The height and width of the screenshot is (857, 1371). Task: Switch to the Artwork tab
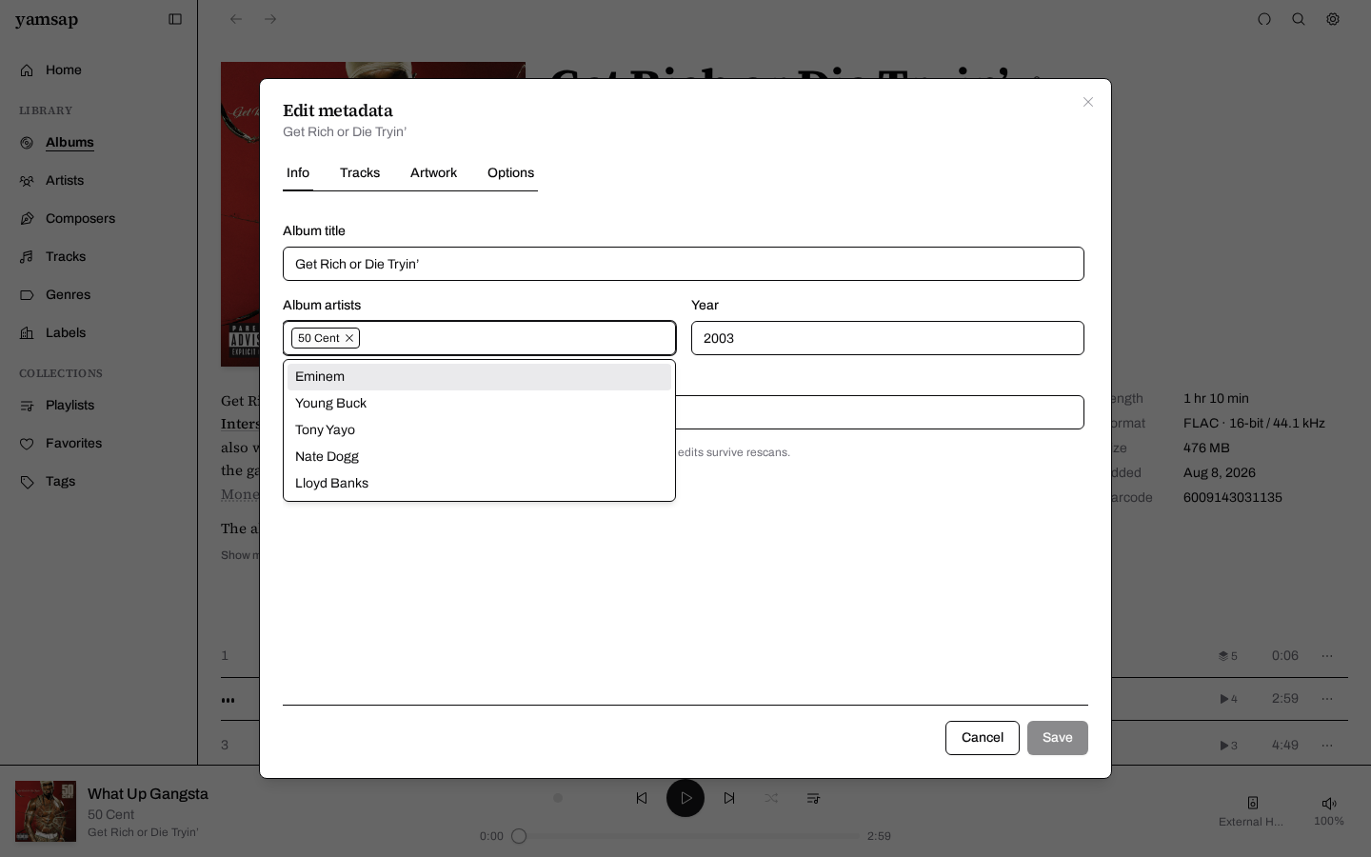[x=433, y=173]
